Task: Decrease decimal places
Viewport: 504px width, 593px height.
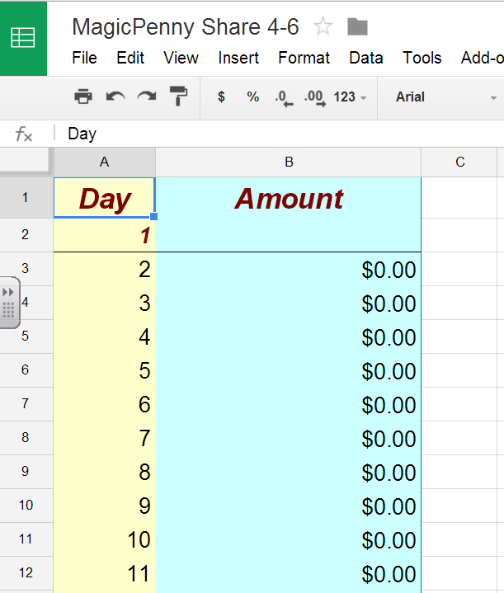Action: [x=284, y=97]
